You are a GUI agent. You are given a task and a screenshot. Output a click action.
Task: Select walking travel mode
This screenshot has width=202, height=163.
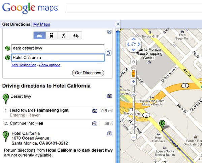pyautogui.click(x=64, y=36)
